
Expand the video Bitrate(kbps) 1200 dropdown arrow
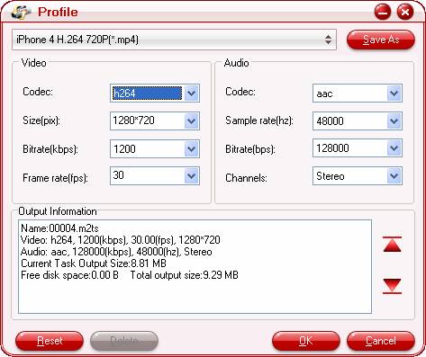[192, 149]
